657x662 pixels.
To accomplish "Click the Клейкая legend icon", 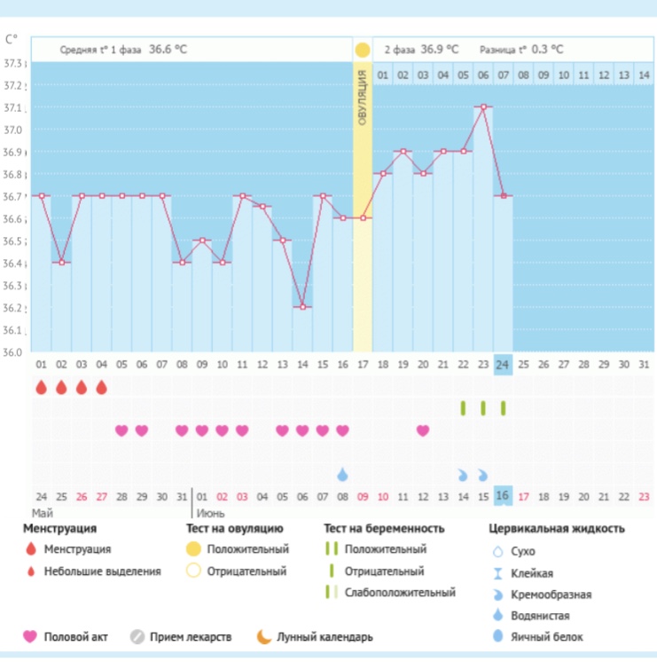I will pyautogui.click(x=497, y=572).
